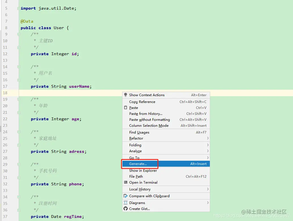Click the Diagrams icon in context menu
Viewport: 293px width, 221px height.
126,203
